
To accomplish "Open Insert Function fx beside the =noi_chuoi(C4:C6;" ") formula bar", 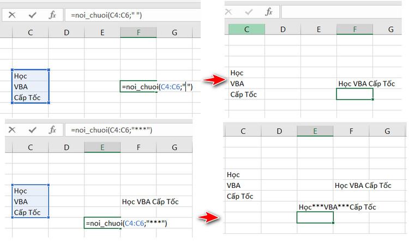I will pos(53,15).
